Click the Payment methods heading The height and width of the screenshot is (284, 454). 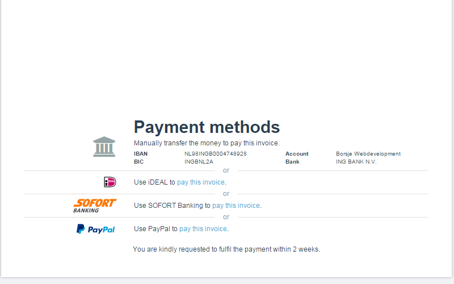(x=207, y=127)
